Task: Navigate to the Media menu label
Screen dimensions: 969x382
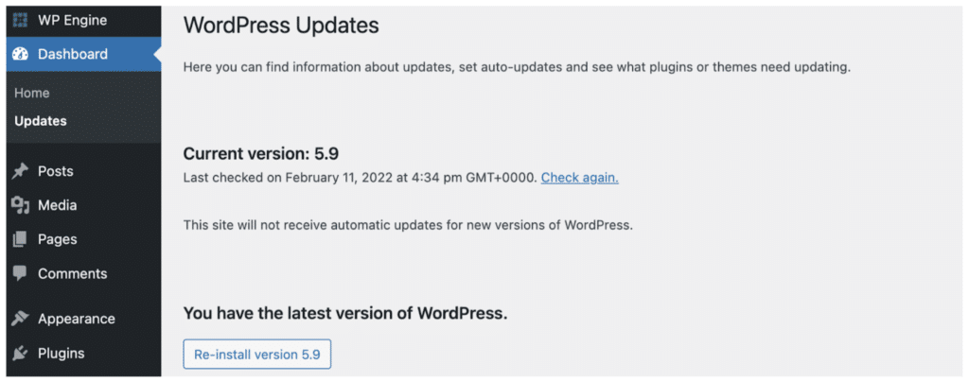Action: [x=57, y=205]
